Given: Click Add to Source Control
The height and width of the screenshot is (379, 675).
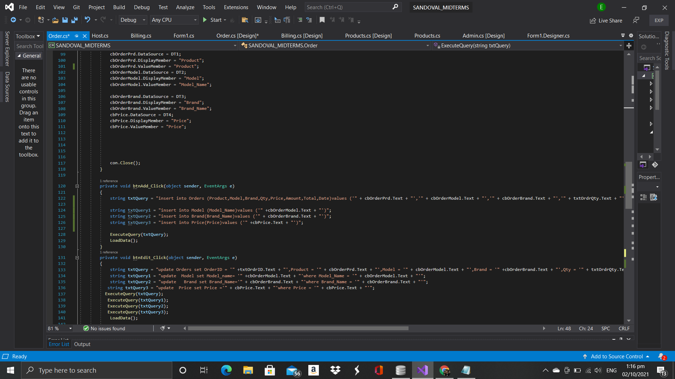Looking at the screenshot, I should click(x=616, y=357).
